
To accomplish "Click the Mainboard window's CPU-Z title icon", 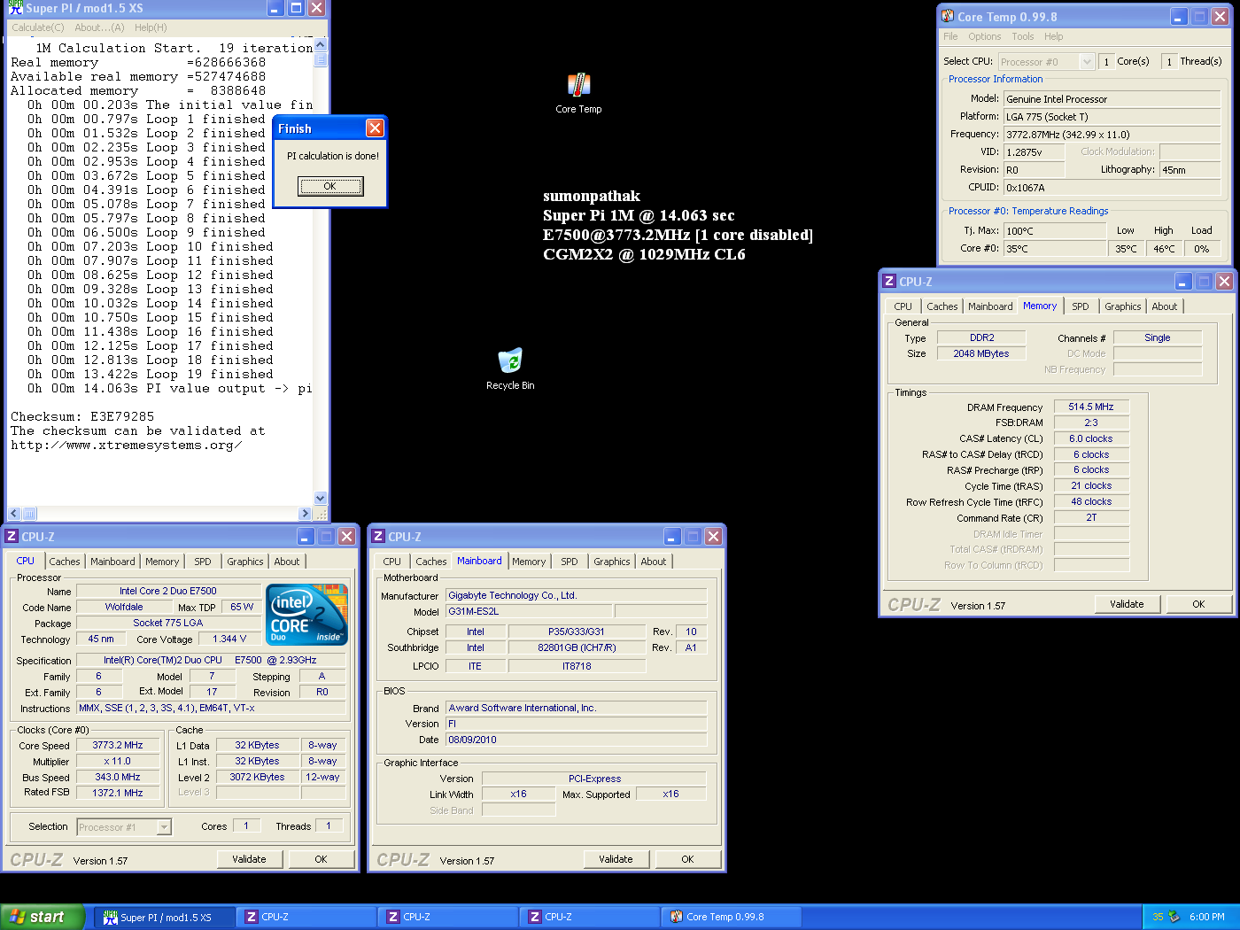I will (x=378, y=536).
